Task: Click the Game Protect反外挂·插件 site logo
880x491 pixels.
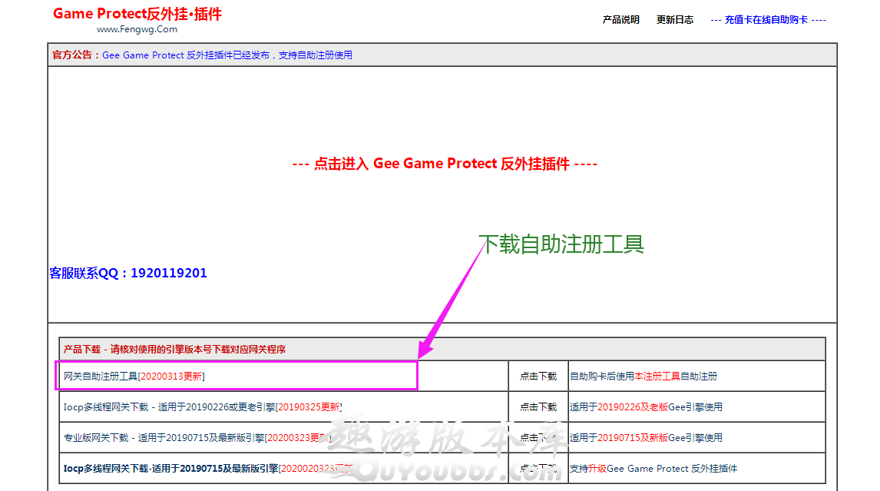Action: pos(137,14)
